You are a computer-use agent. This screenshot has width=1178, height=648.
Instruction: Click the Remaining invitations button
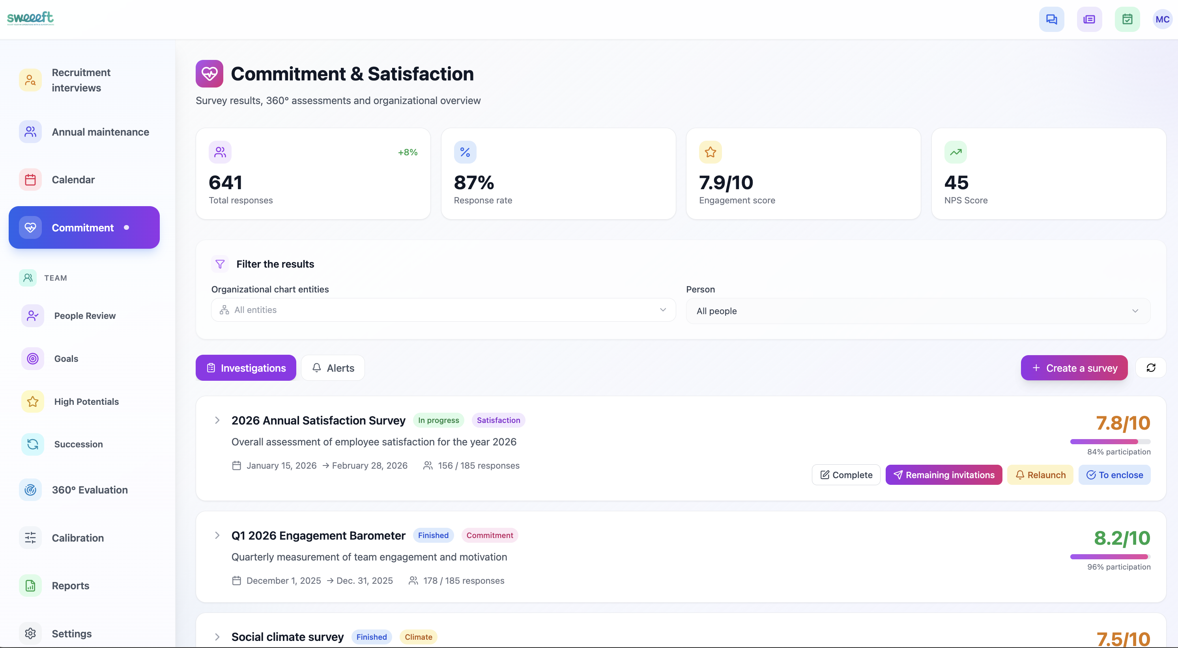click(x=943, y=475)
